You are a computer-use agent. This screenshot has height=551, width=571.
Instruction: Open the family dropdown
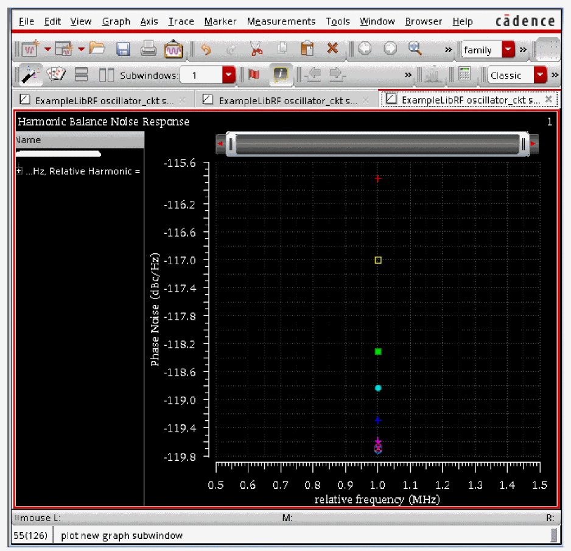[508, 49]
